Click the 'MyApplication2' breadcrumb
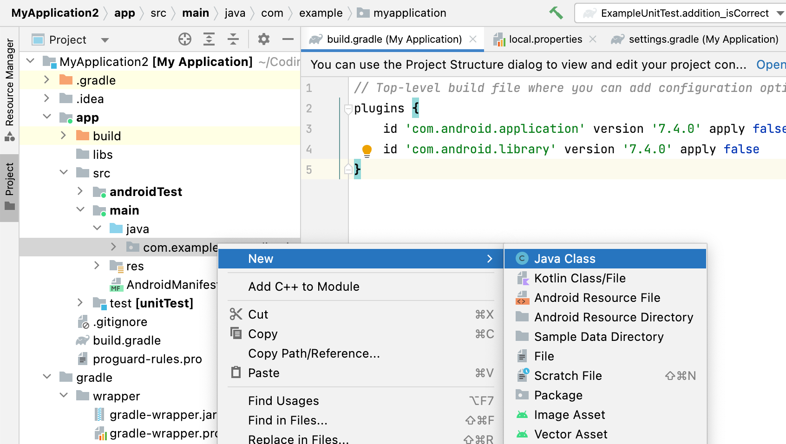Image resolution: width=786 pixels, height=444 pixels. (x=55, y=13)
